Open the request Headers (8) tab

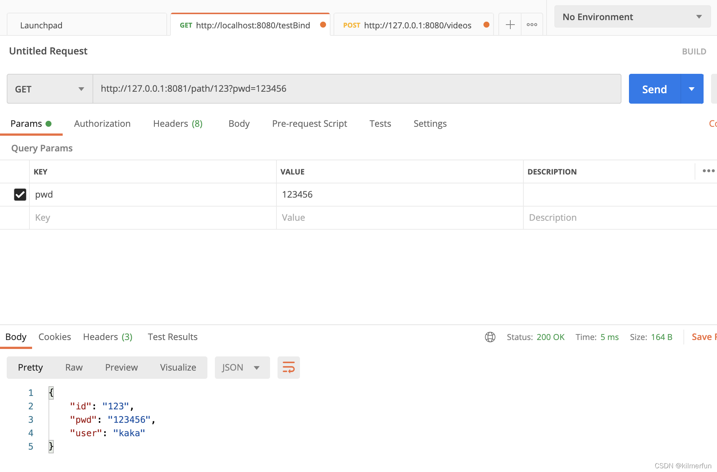(x=178, y=124)
